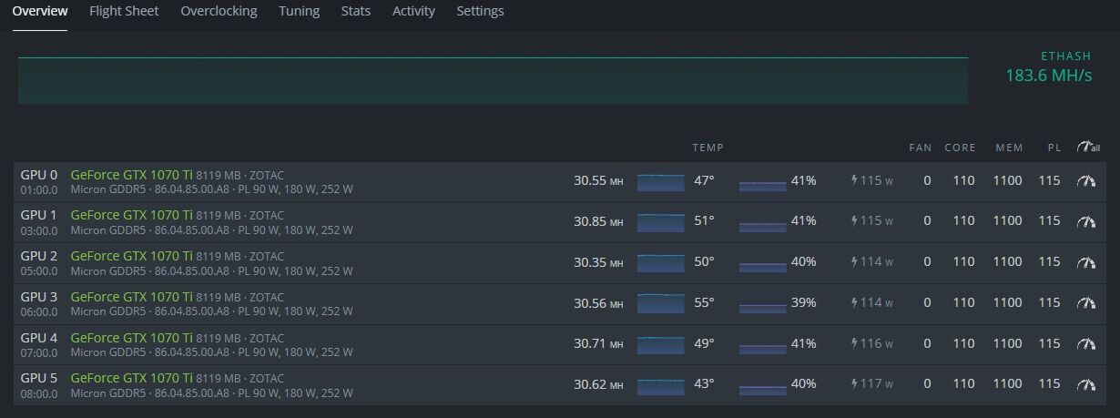Click GPU 2 fan speed bar at 40%
This screenshot has height=418, width=1120.
[x=762, y=263]
